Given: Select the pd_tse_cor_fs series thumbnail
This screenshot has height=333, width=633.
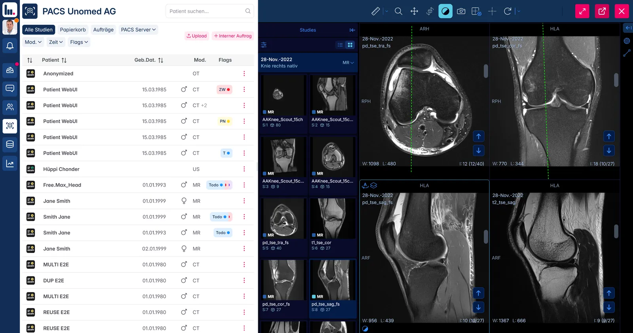Looking at the screenshot, I should [283, 284].
